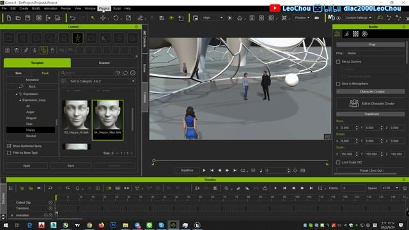Enable Lock Scale XYZ checkbox
The image size is (409, 230).
(338, 162)
